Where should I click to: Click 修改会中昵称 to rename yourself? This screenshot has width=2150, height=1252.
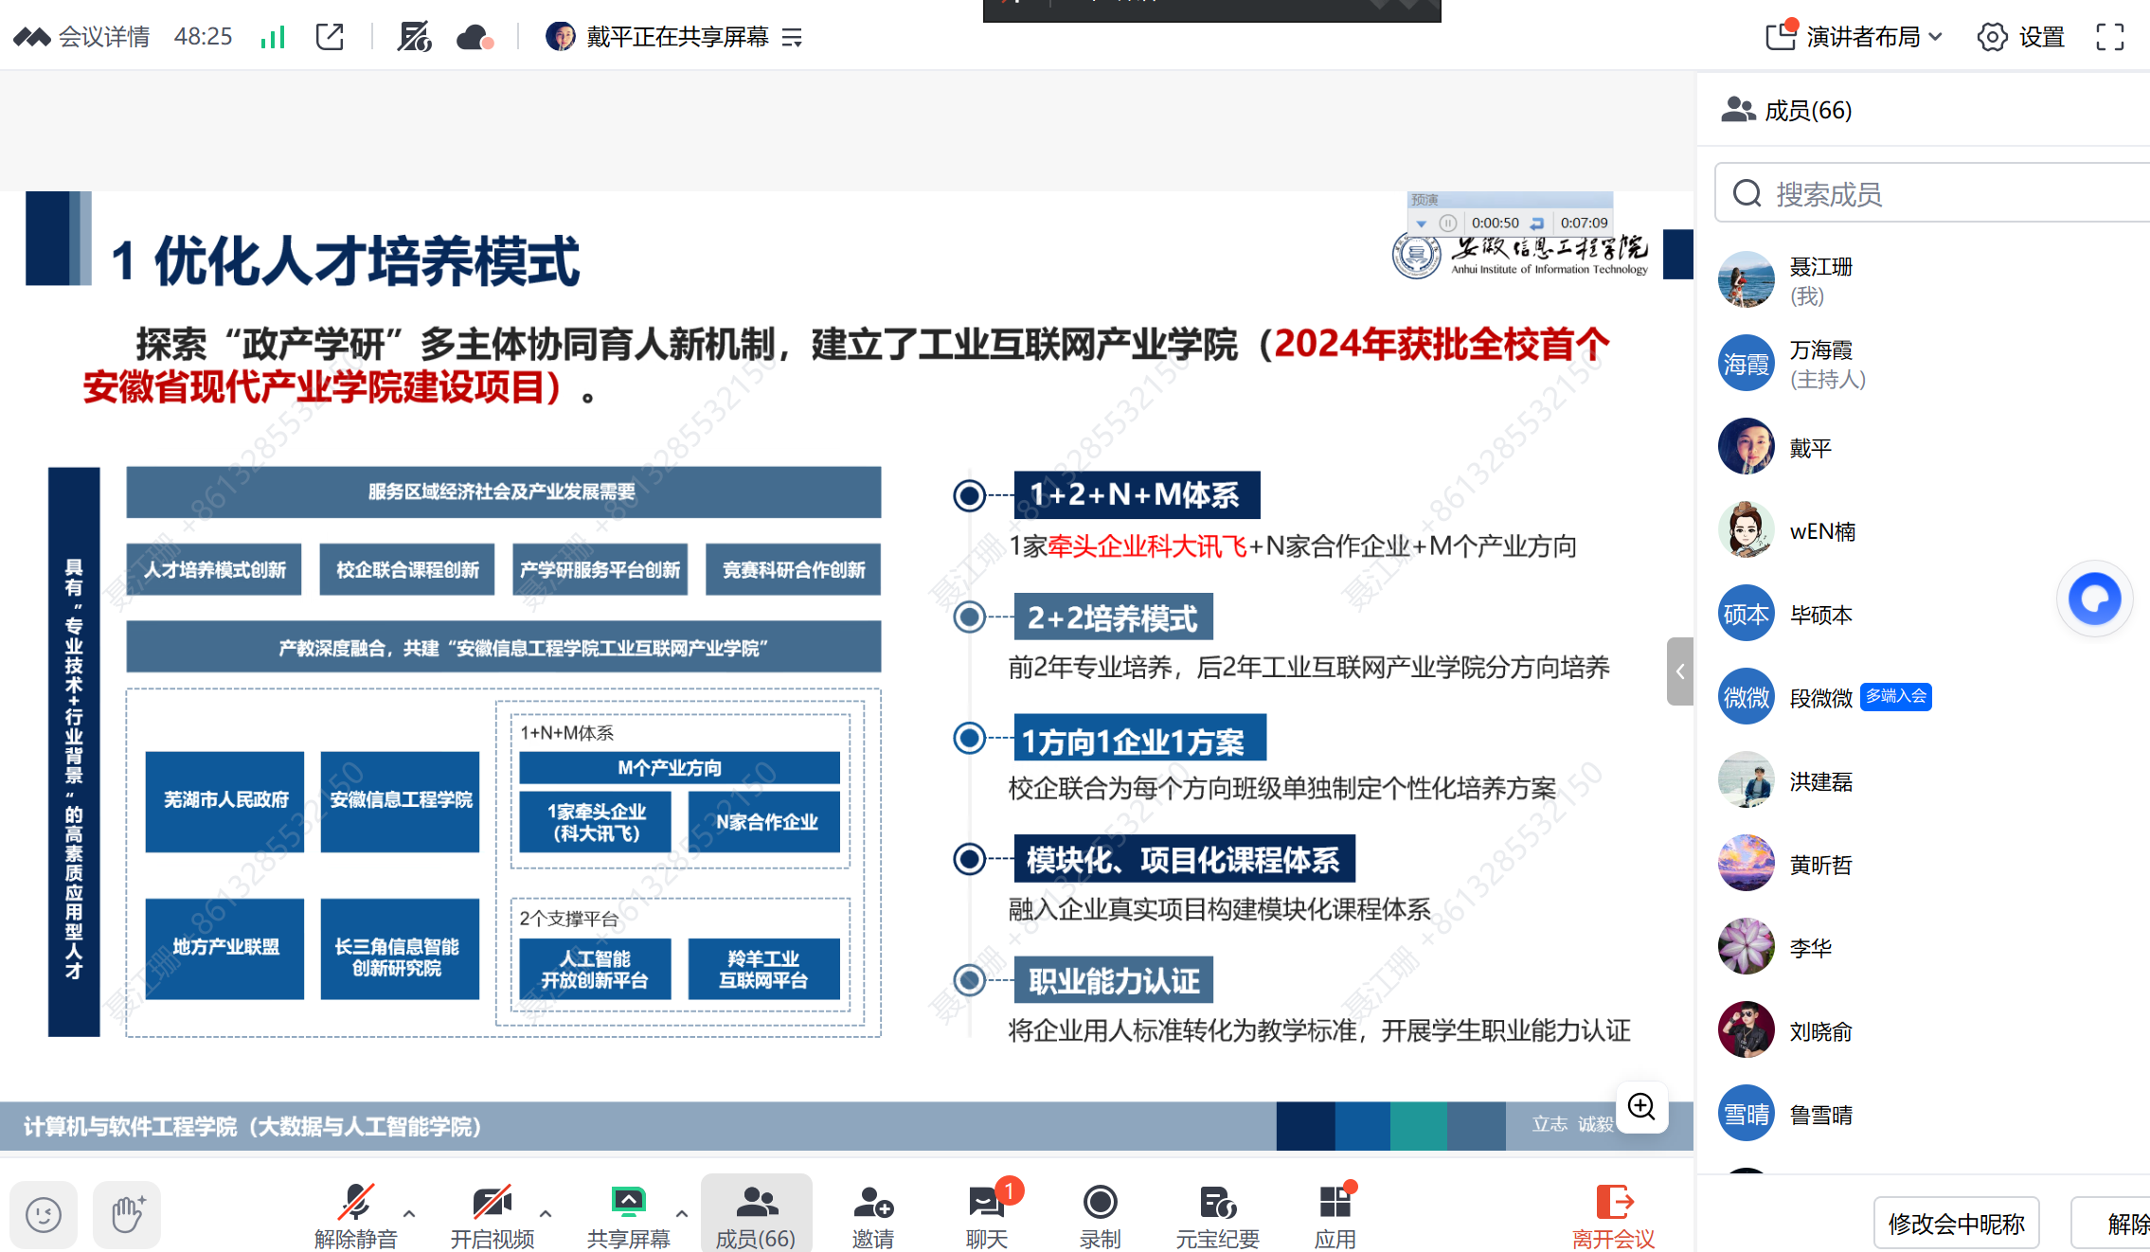[1956, 1223]
